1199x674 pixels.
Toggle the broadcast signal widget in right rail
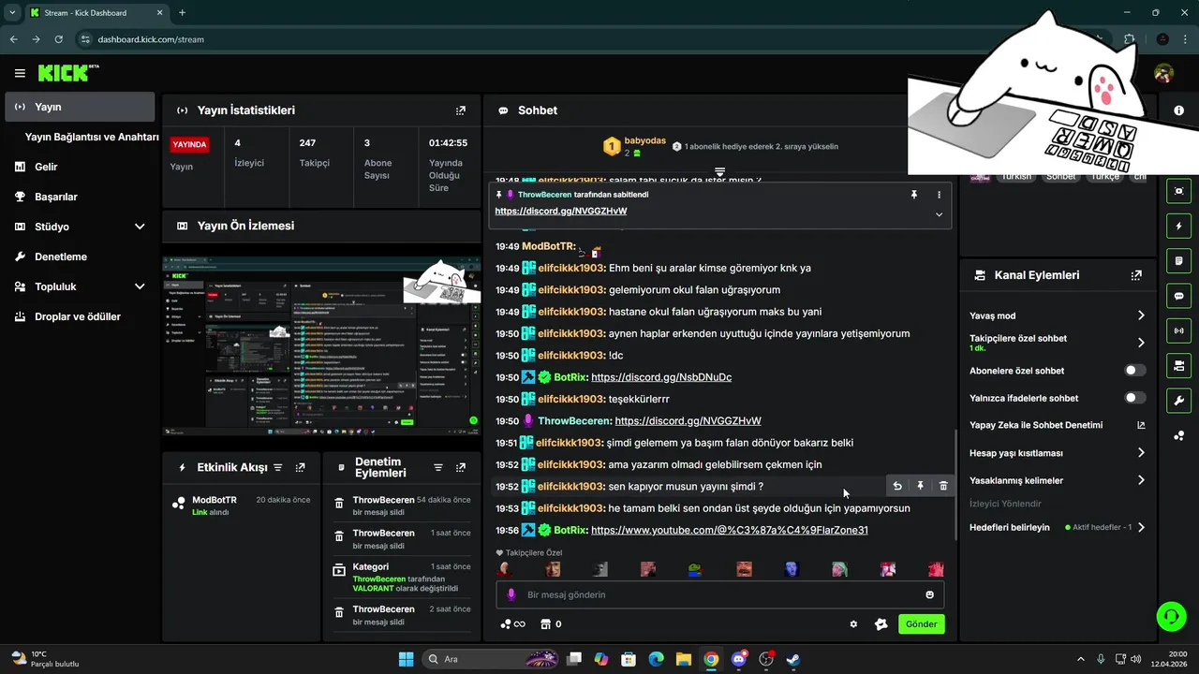click(x=1178, y=330)
